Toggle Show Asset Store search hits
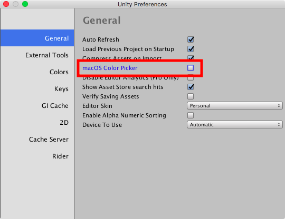This screenshot has width=285, height=219. [x=191, y=87]
